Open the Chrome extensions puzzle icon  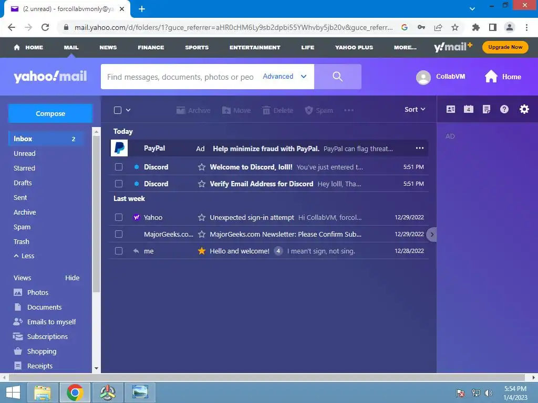[x=475, y=27]
